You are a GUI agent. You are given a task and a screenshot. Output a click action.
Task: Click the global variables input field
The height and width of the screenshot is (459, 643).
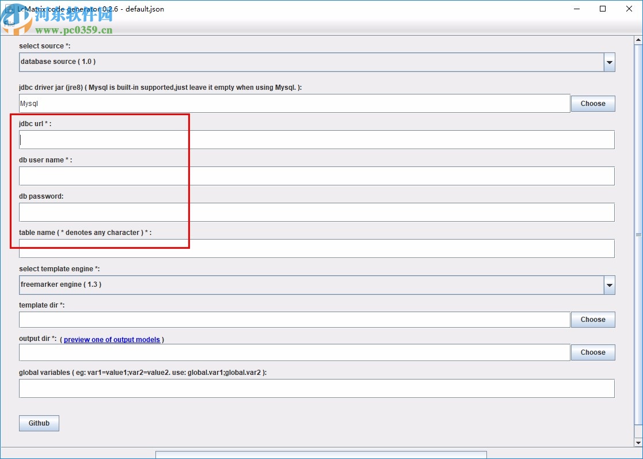pos(317,388)
